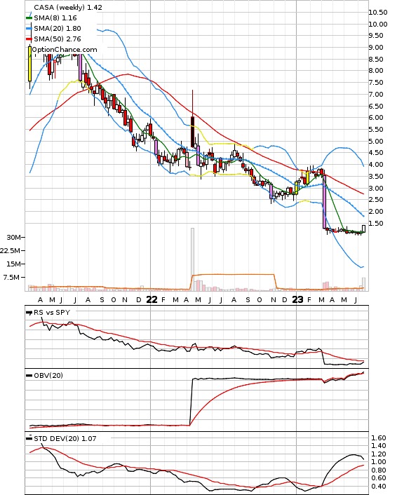Click the 30M volume axis label
The height and width of the screenshot is (495, 397).
pyautogui.click(x=13, y=238)
